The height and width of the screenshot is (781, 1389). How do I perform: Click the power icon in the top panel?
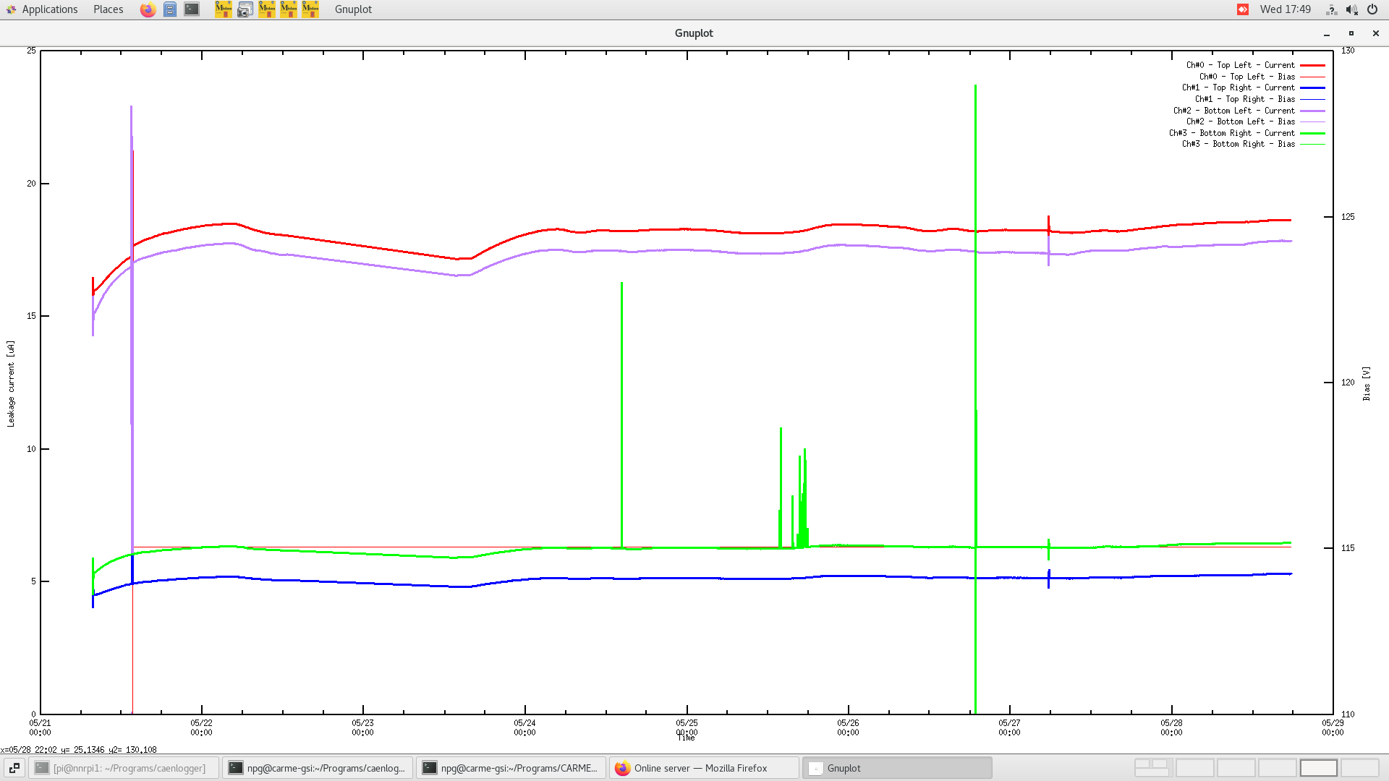(x=1372, y=9)
